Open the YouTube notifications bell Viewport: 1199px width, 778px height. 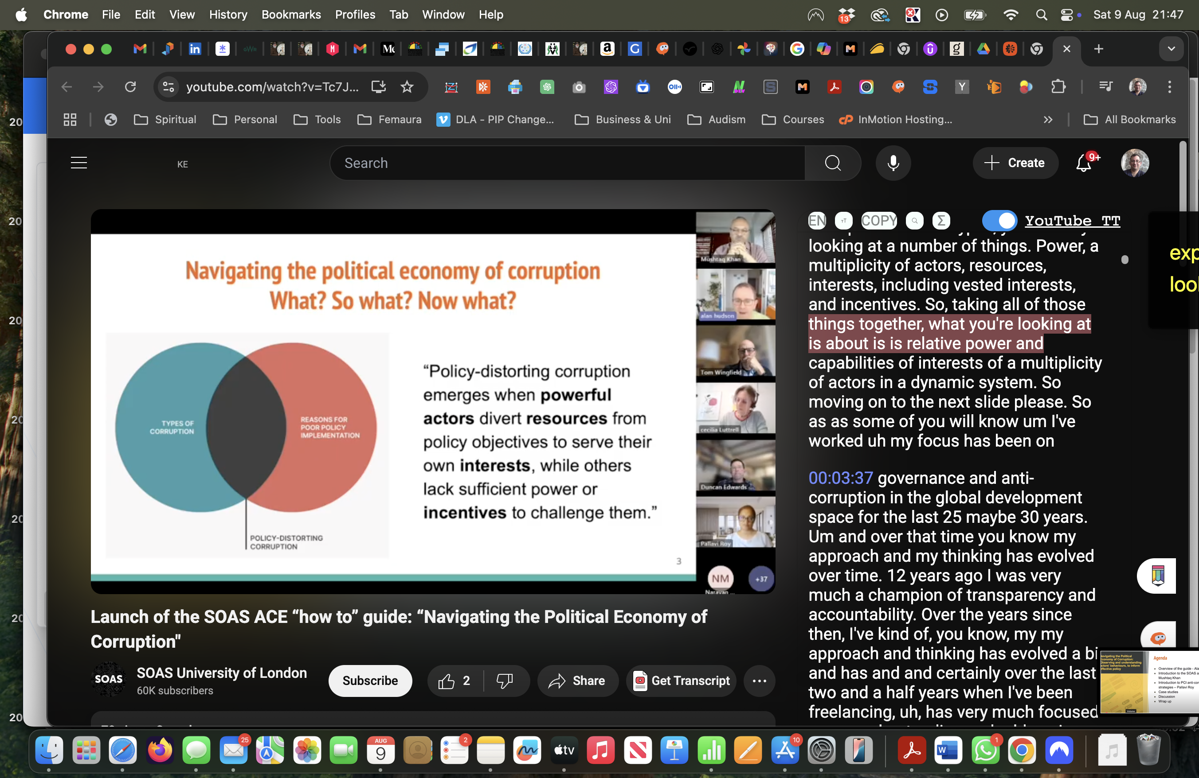pos(1083,163)
